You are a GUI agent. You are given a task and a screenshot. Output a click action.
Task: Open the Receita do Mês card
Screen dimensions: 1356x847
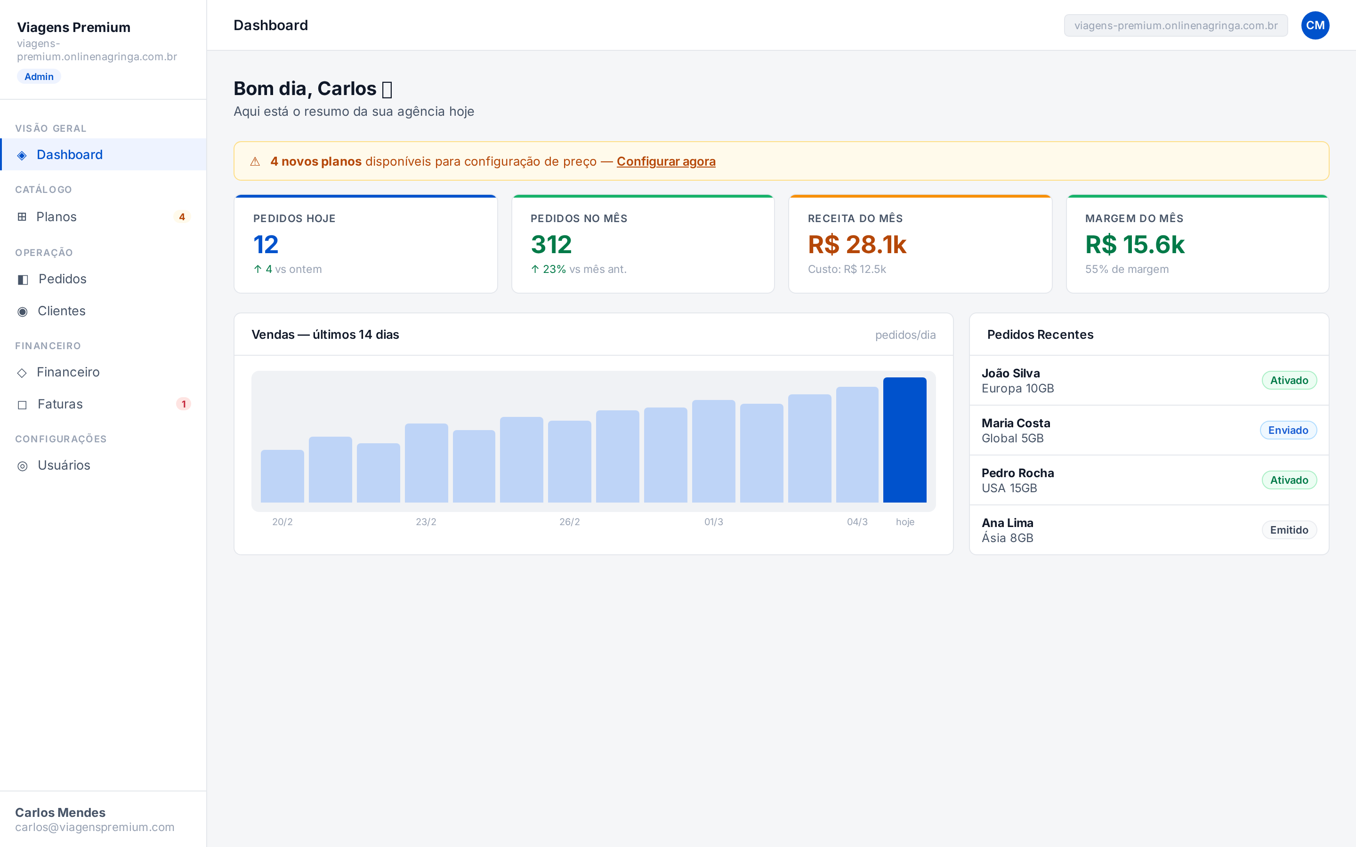pos(920,244)
